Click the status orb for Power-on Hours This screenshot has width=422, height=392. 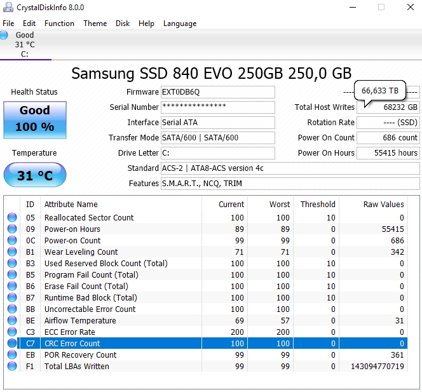pyautogui.click(x=12, y=229)
